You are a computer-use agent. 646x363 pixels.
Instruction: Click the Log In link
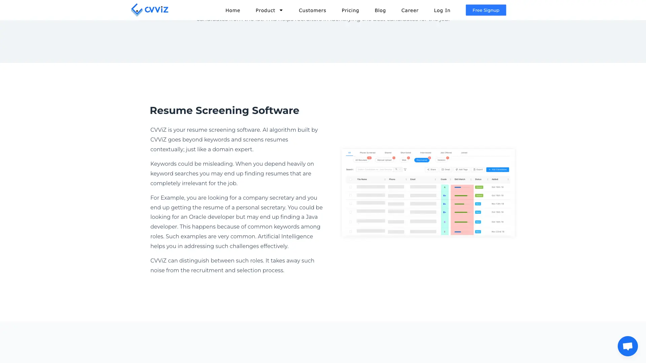pyautogui.click(x=442, y=10)
